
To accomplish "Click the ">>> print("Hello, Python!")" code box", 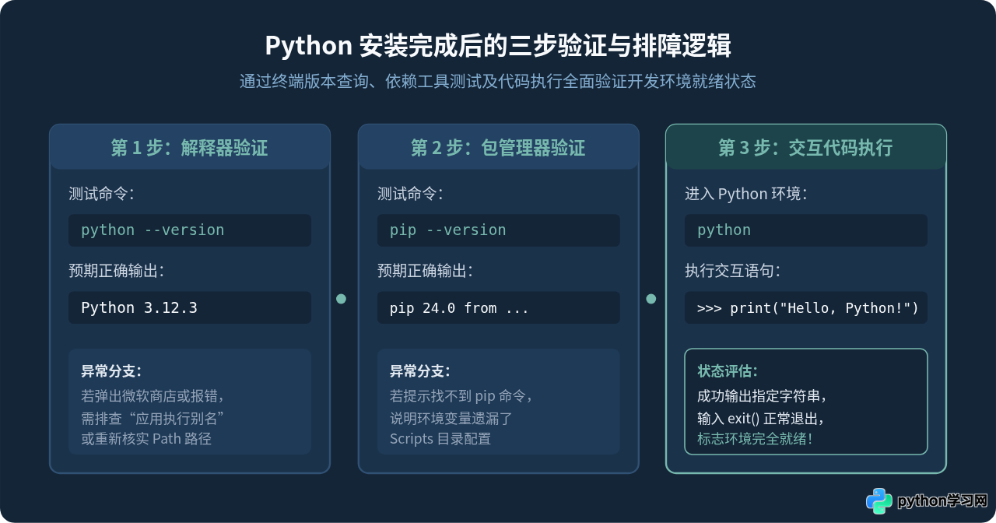I will click(x=806, y=308).
